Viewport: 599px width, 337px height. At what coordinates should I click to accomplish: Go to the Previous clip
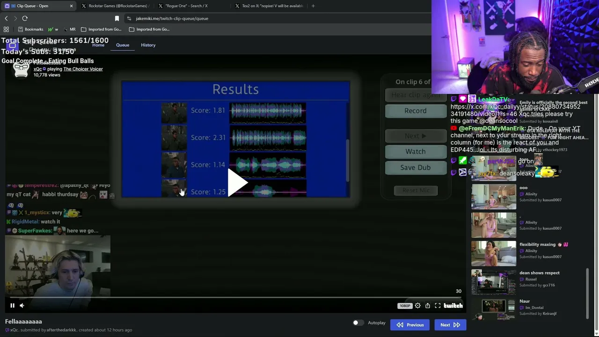coord(410,325)
